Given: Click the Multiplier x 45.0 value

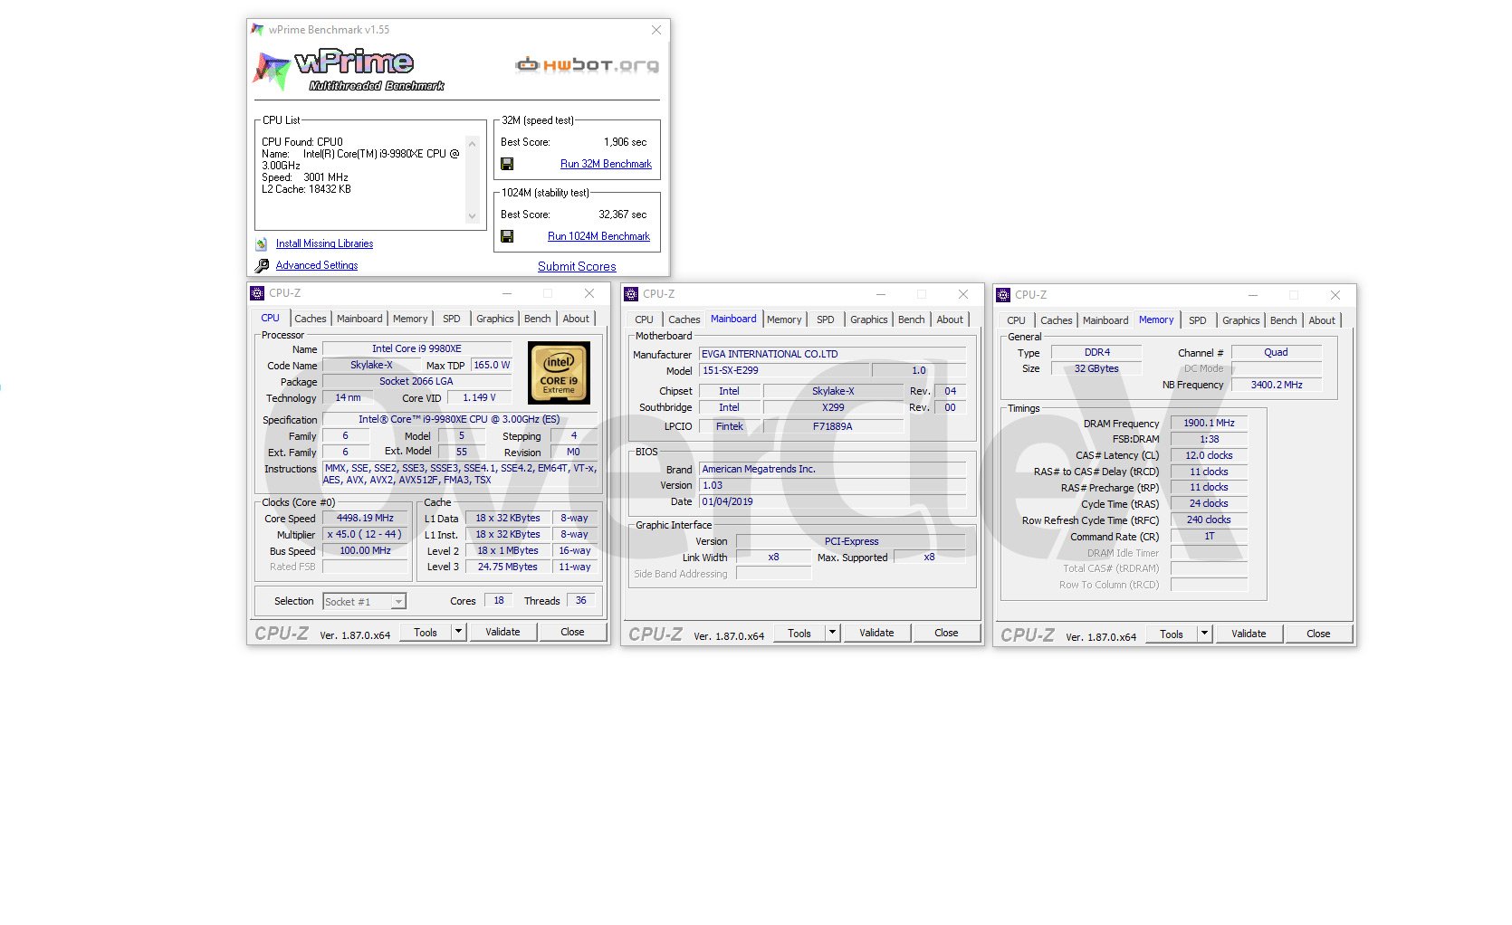Looking at the screenshot, I should [366, 535].
